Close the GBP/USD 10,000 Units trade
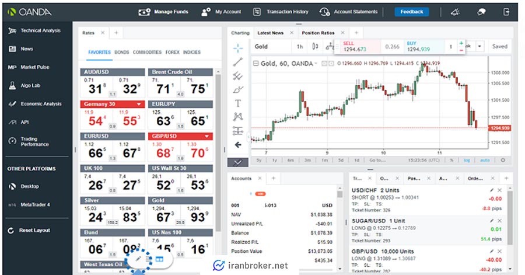 pyautogui.click(x=499, y=251)
